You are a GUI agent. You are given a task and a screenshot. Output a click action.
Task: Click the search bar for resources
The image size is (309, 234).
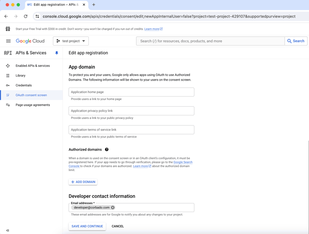[210, 41]
